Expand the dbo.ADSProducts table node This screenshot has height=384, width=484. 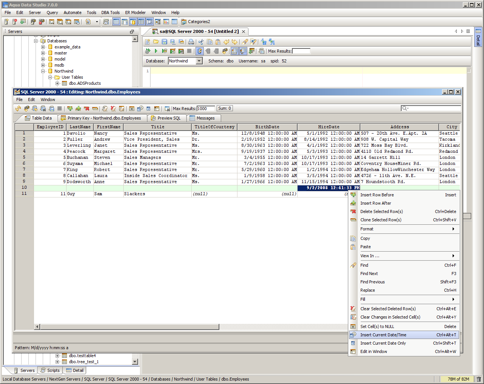coord(57,83)
